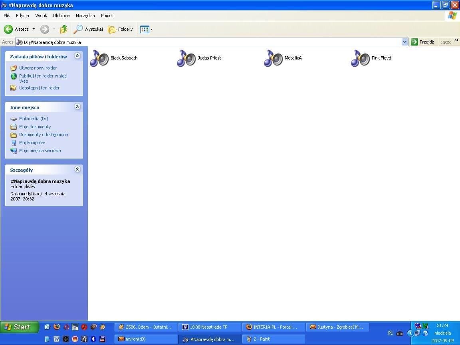Open the Edycja menu
Viewport: 460px width, 345px height.
click(22, 16)
